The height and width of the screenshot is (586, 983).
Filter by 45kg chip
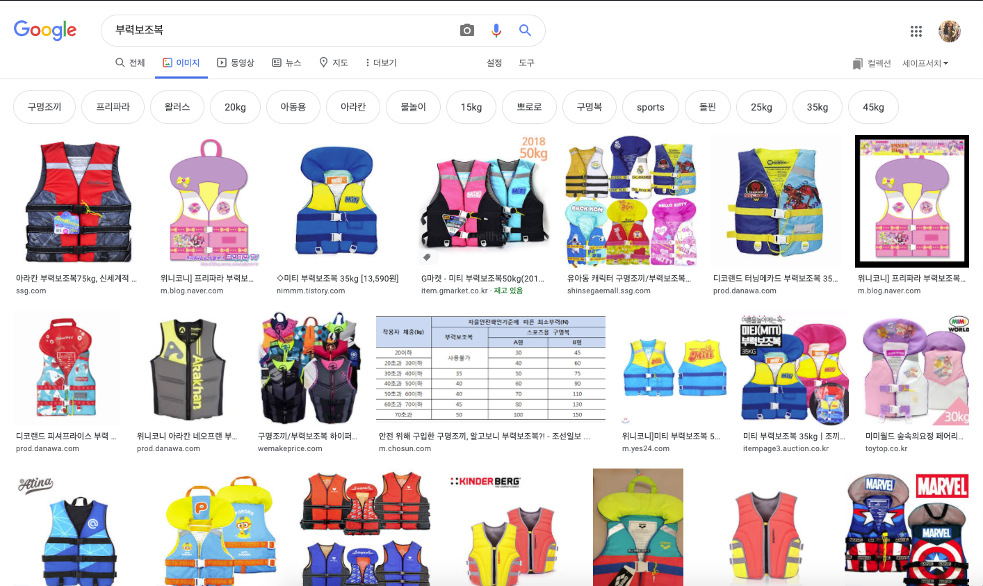pyautogui.click(x=874, y=107)
